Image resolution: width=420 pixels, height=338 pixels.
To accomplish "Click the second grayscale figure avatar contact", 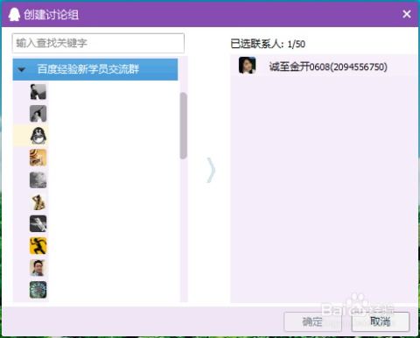I will pos(95,114).
